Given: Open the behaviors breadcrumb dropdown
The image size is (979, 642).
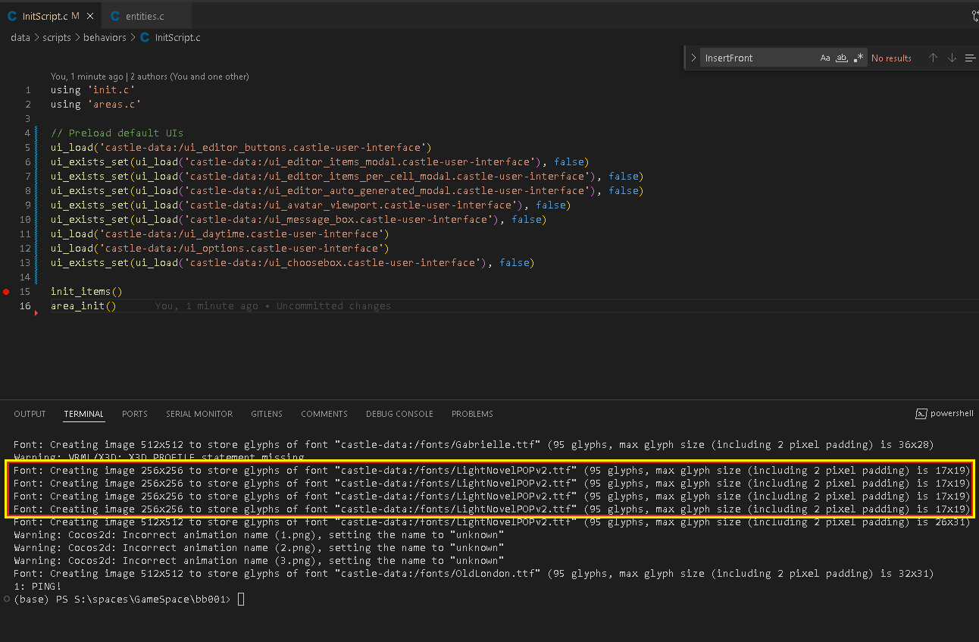Looking at the screenshot, I should (x=105, y=37).
